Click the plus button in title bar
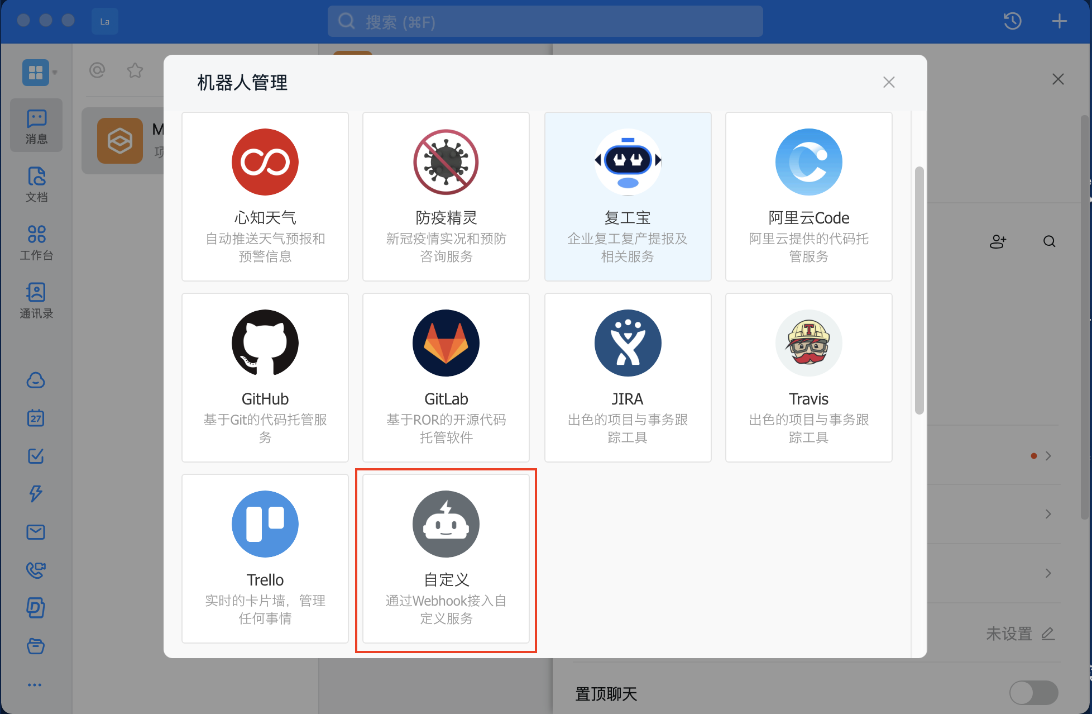1092x714 pixels. pos(1059,22)
